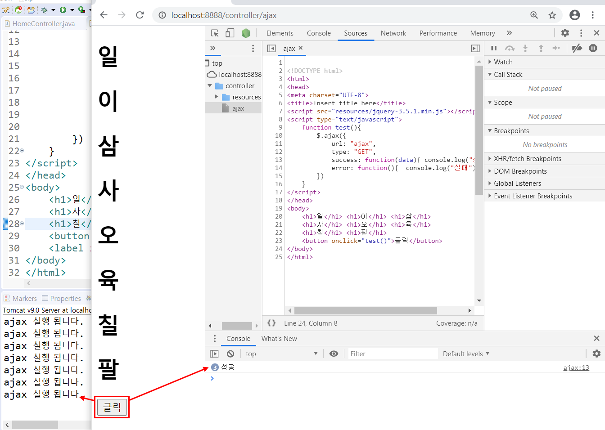Click the Step debugger button
This screenshot has width=605, height=430.
pos(556,48)
